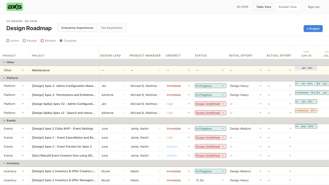The image size is (329, 185).
Task: Sort by the PROJECT column header
Action: (x=38, y=56)
